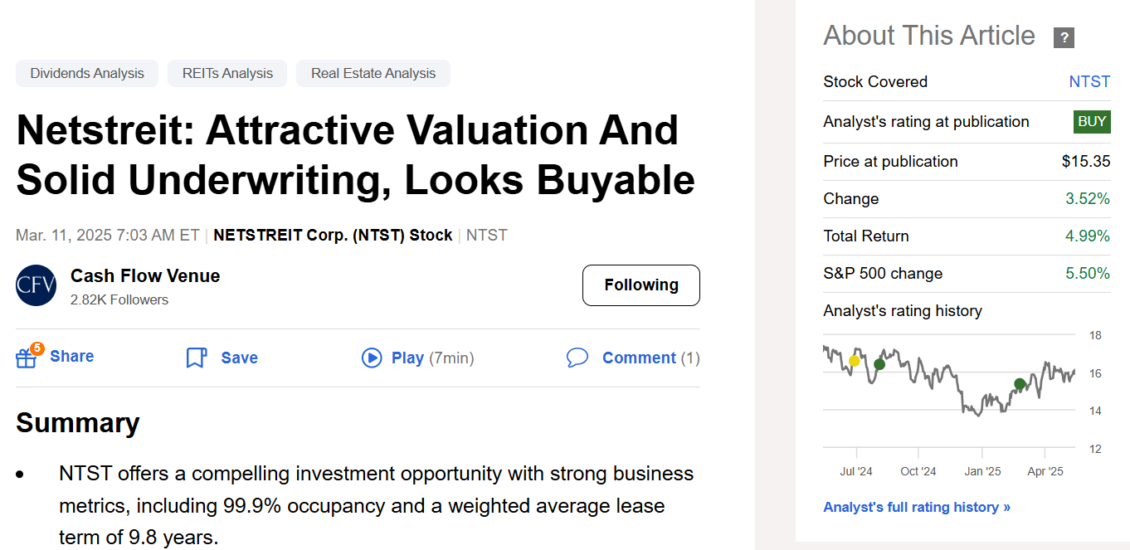This screenshot has height=550, width=1130.
Task: Click the grey NTST ticker after the date
Action: coord(487,235)
